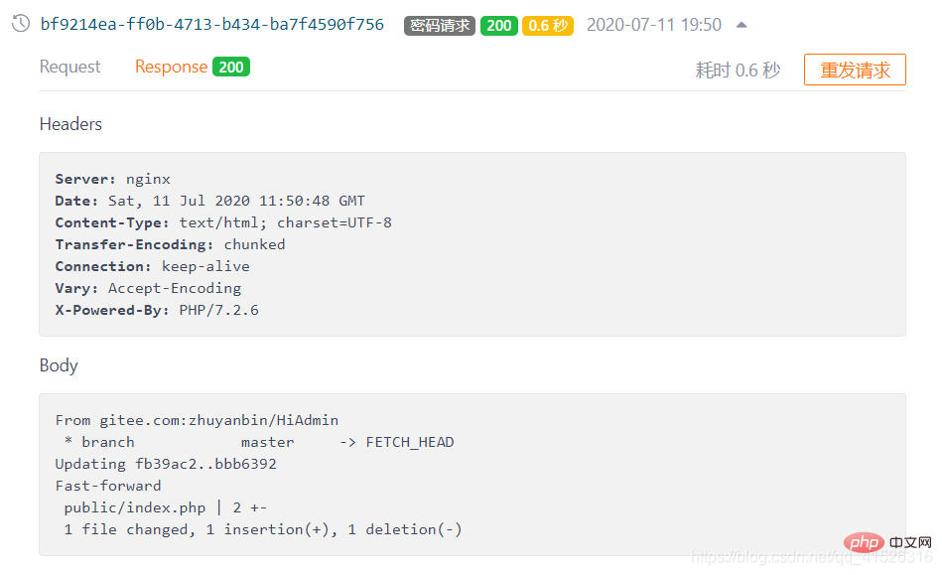This screenshot has width=942, height=575.
Task: Click the 耗时 0.6 秒 elapsed time label
Action: pos(738,71)
